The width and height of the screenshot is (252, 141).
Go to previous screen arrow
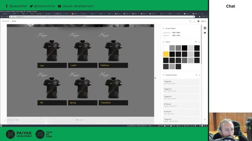point(74,120)
